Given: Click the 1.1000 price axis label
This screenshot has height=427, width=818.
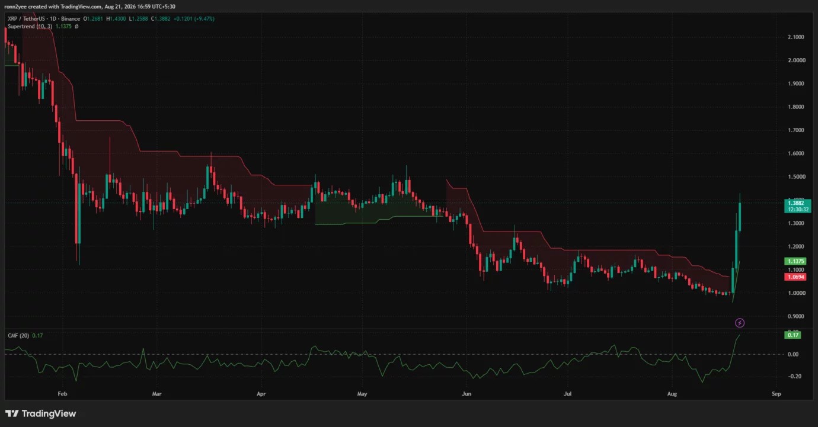Looking at the screenshot, I should coord(796,269).
